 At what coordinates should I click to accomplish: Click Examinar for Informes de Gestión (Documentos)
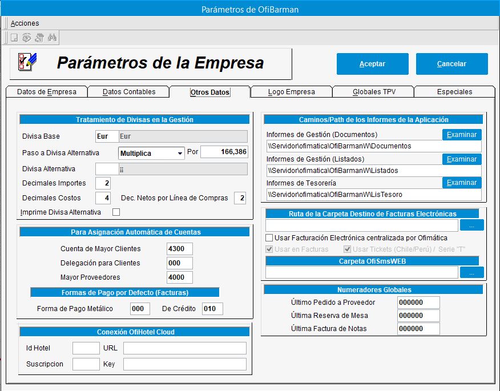click(462, 135)
